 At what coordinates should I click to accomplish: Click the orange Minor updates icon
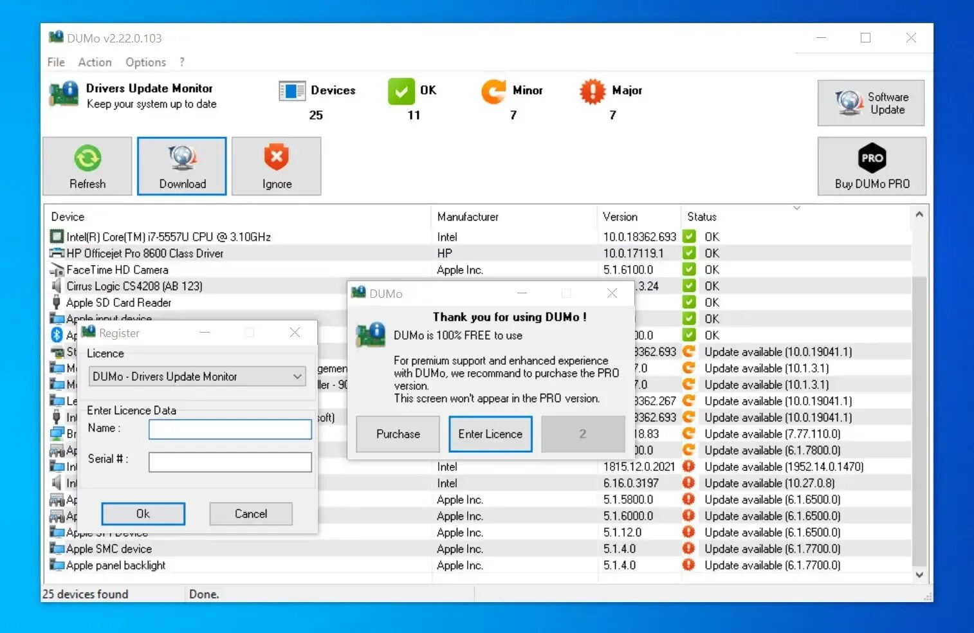(x=494, y=91)
